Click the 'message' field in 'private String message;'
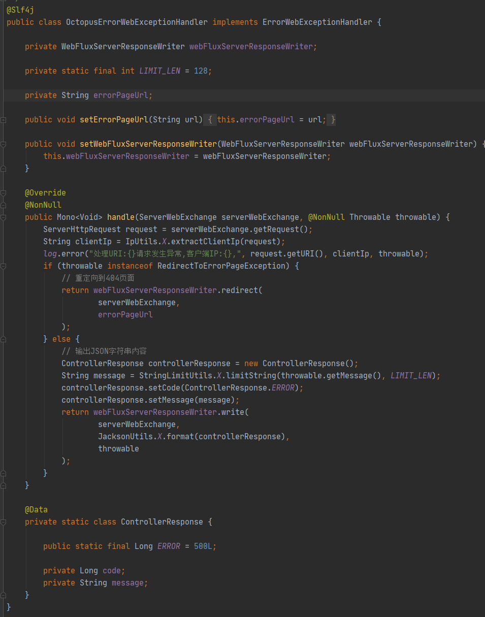 (127, 583)
